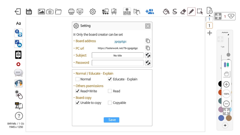Screen dimensions: 240x135
Task: Close the Setting dialog
Action: click(x=148, y=26)
